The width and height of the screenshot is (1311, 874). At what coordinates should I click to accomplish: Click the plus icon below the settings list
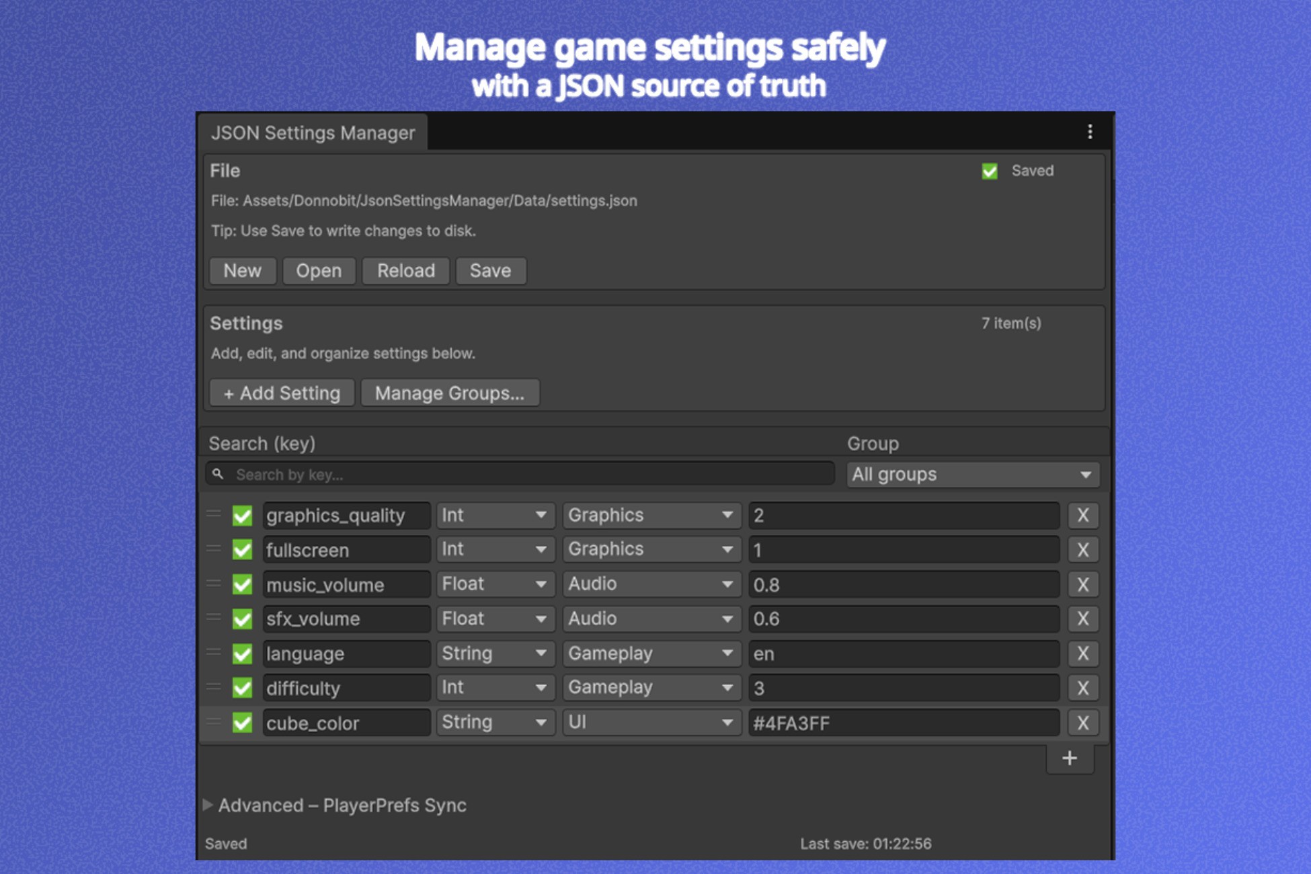pos(1069,758)
